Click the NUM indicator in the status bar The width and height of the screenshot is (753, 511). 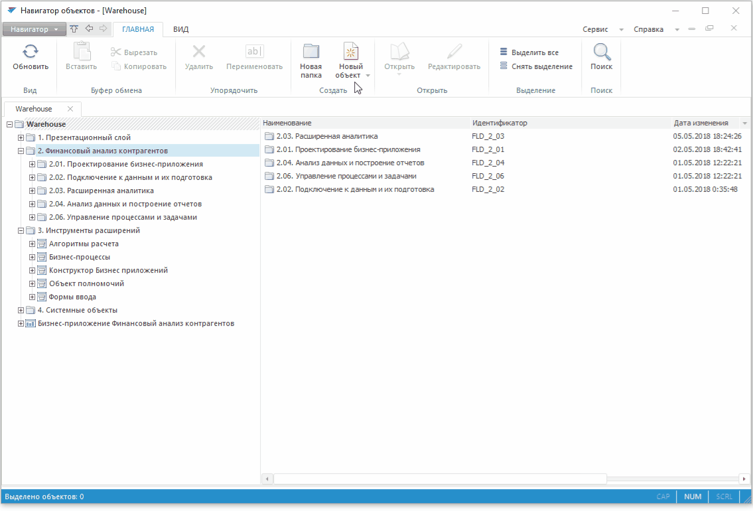click(693, 496)
